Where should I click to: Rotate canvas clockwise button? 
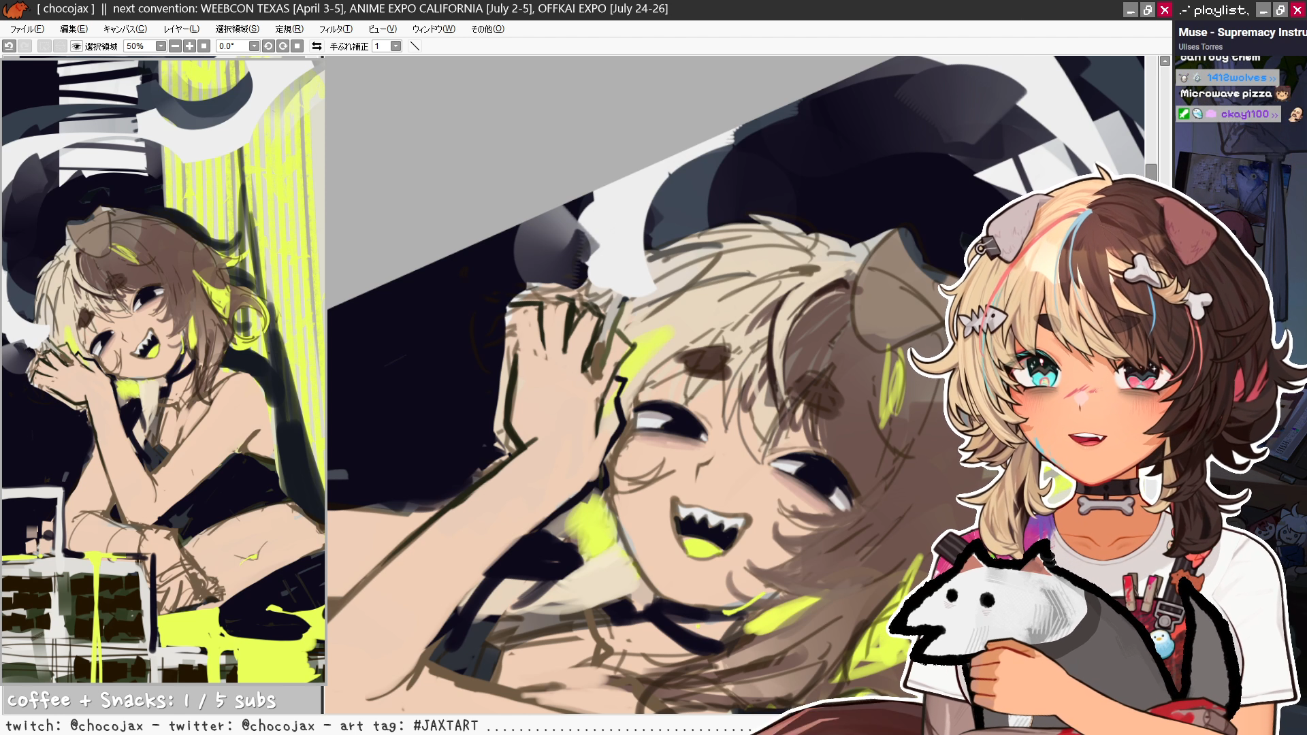click(283, 46)
